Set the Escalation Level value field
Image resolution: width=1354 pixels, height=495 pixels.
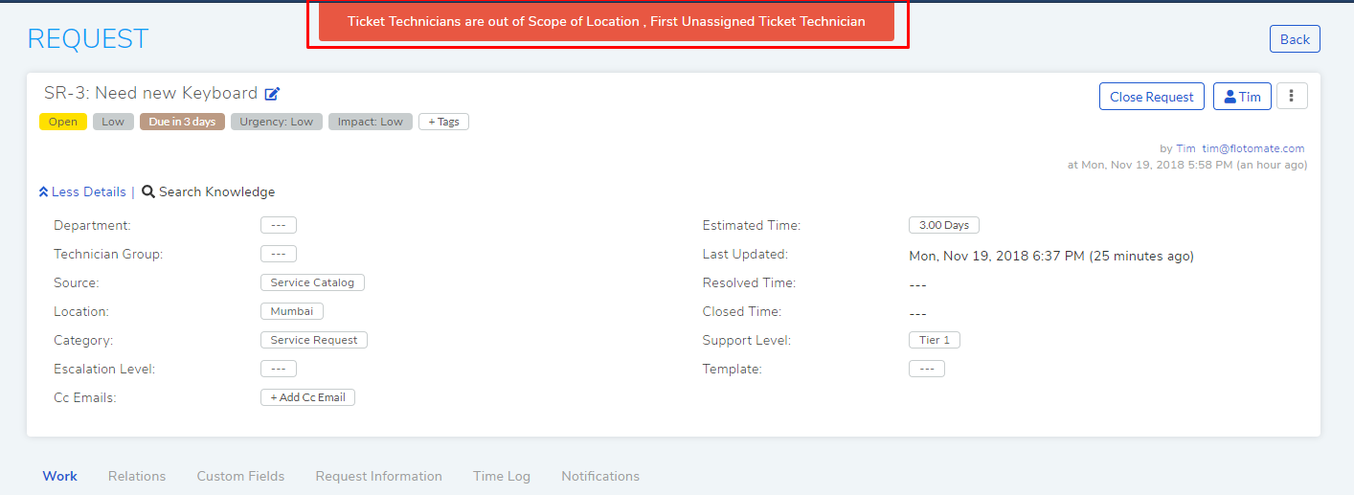(279, 369)
